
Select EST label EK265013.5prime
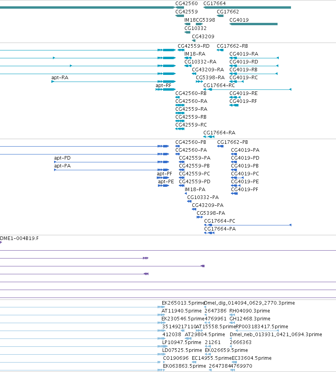tap(183, 303)
